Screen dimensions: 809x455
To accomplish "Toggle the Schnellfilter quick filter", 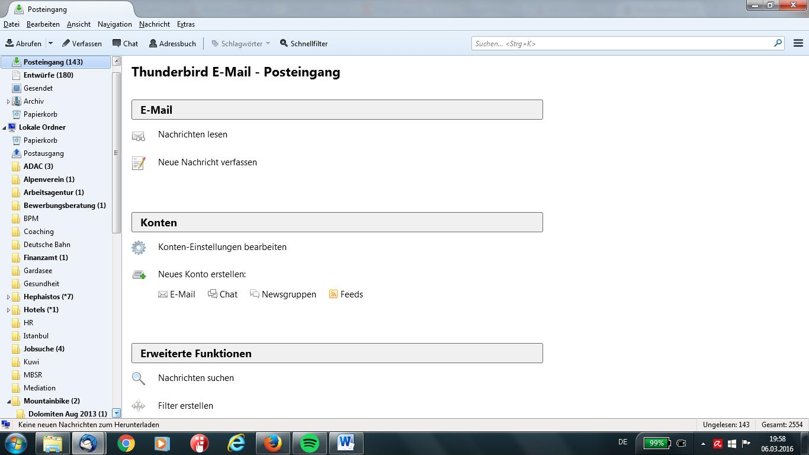I will tap(304, 43).
